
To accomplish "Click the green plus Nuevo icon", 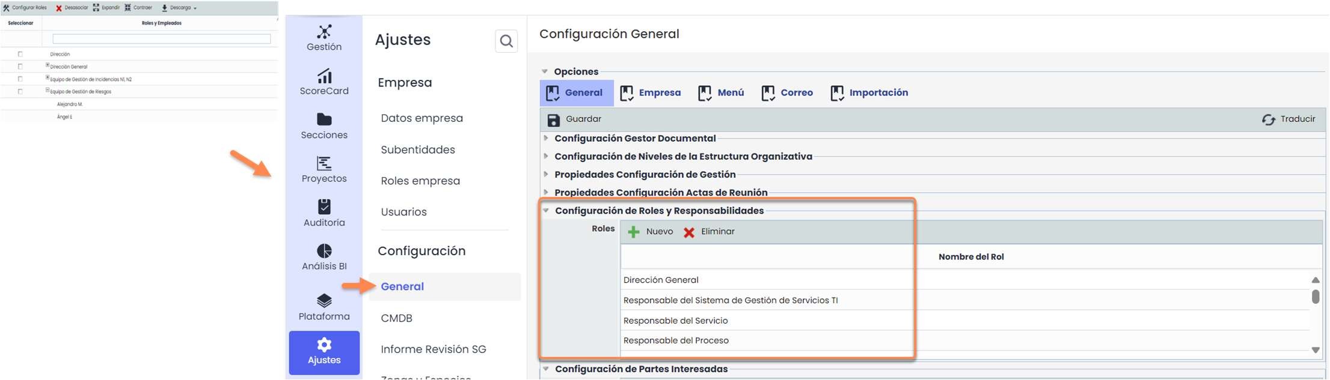I will [634, 232].
